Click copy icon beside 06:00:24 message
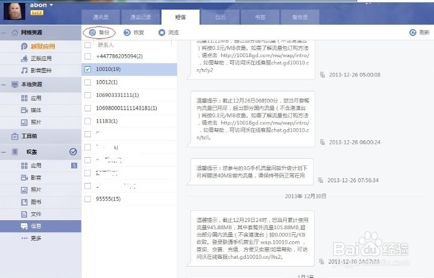 pos(322,143)
